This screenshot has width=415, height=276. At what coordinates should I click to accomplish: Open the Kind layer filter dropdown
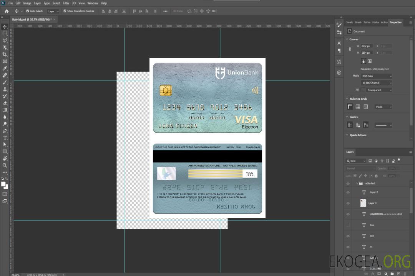(x=356, y=161)
